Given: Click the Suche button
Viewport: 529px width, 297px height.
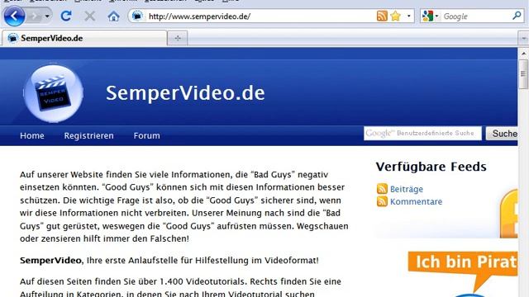Looking at the screenshot, I should 502,134.
